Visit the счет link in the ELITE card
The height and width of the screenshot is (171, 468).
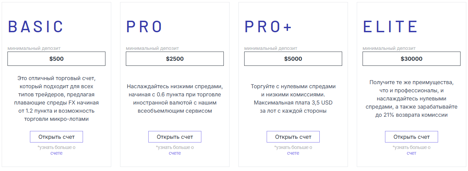(412, 153)
